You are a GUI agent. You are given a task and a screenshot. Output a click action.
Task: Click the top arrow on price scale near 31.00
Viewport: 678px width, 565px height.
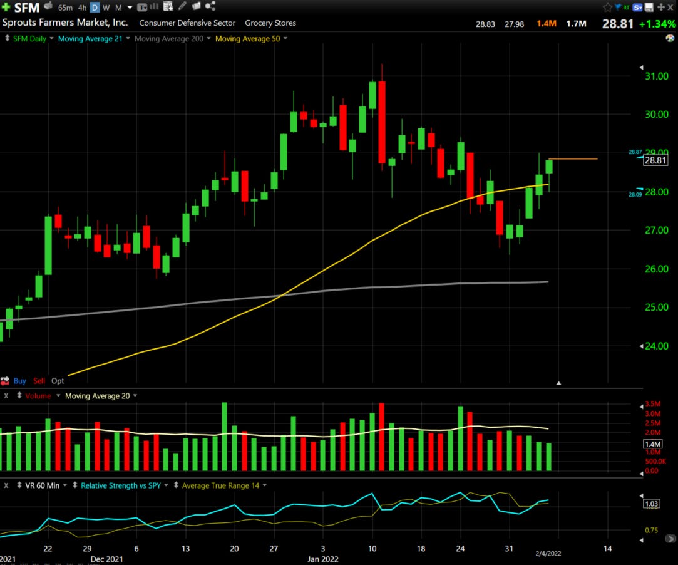[x=641, y=67]
